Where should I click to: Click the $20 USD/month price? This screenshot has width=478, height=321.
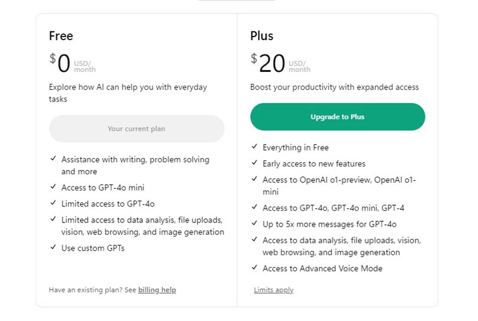(x=280, y=63)
